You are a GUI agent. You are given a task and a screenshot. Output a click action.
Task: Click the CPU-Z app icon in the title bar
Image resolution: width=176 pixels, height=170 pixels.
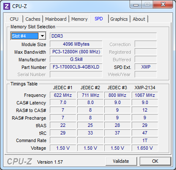(7, 6)
